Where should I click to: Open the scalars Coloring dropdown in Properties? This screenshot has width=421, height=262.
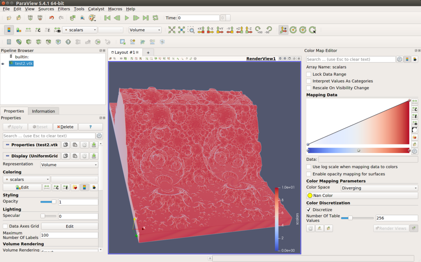point(27,179)
